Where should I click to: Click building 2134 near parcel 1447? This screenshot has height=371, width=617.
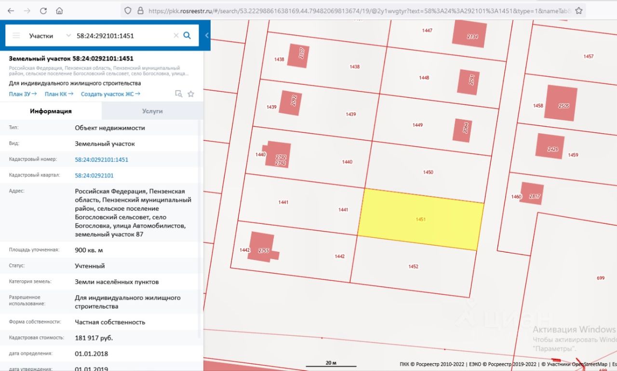469,34
